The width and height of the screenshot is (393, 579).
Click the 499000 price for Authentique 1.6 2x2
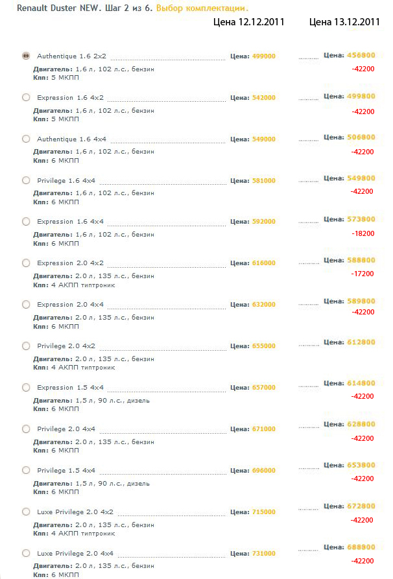pos(264,56)
